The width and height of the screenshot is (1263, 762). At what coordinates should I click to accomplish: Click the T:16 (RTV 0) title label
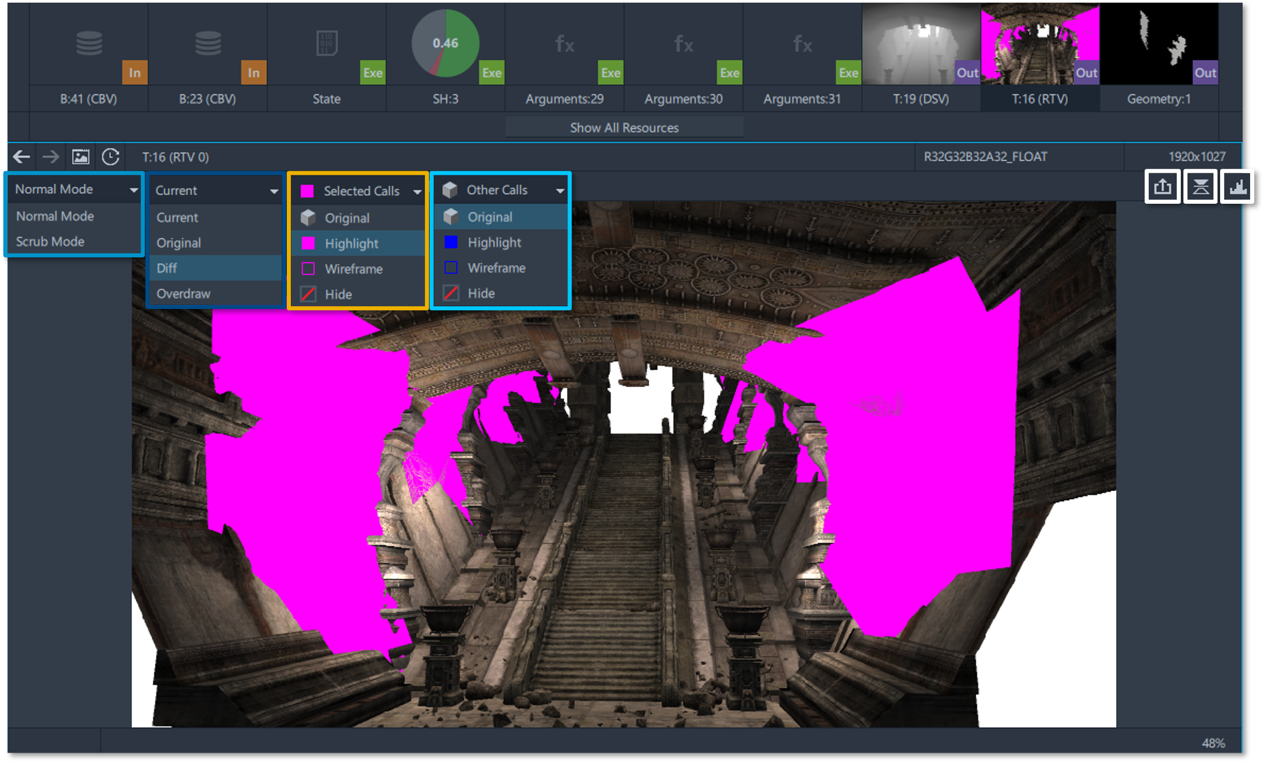point(175,157)
